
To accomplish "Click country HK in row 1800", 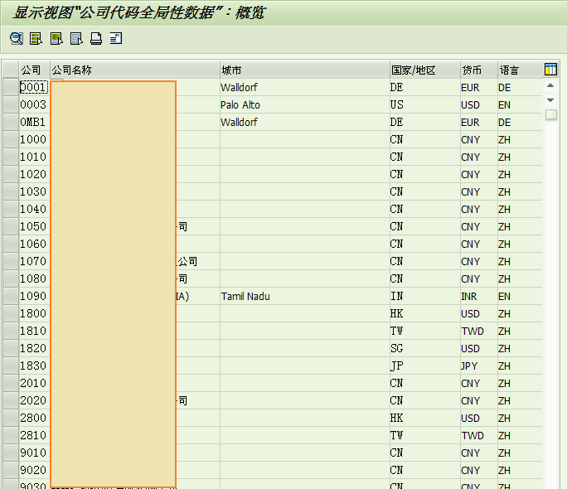I will 397,314.
